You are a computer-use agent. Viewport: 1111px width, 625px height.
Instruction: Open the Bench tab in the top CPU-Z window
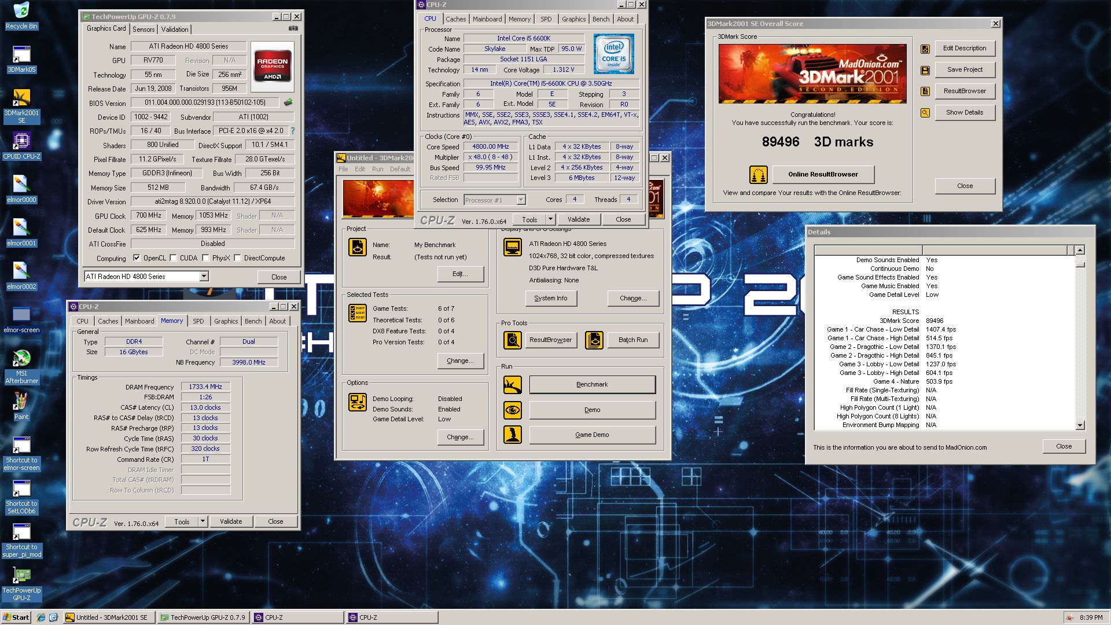coord(601,19)
